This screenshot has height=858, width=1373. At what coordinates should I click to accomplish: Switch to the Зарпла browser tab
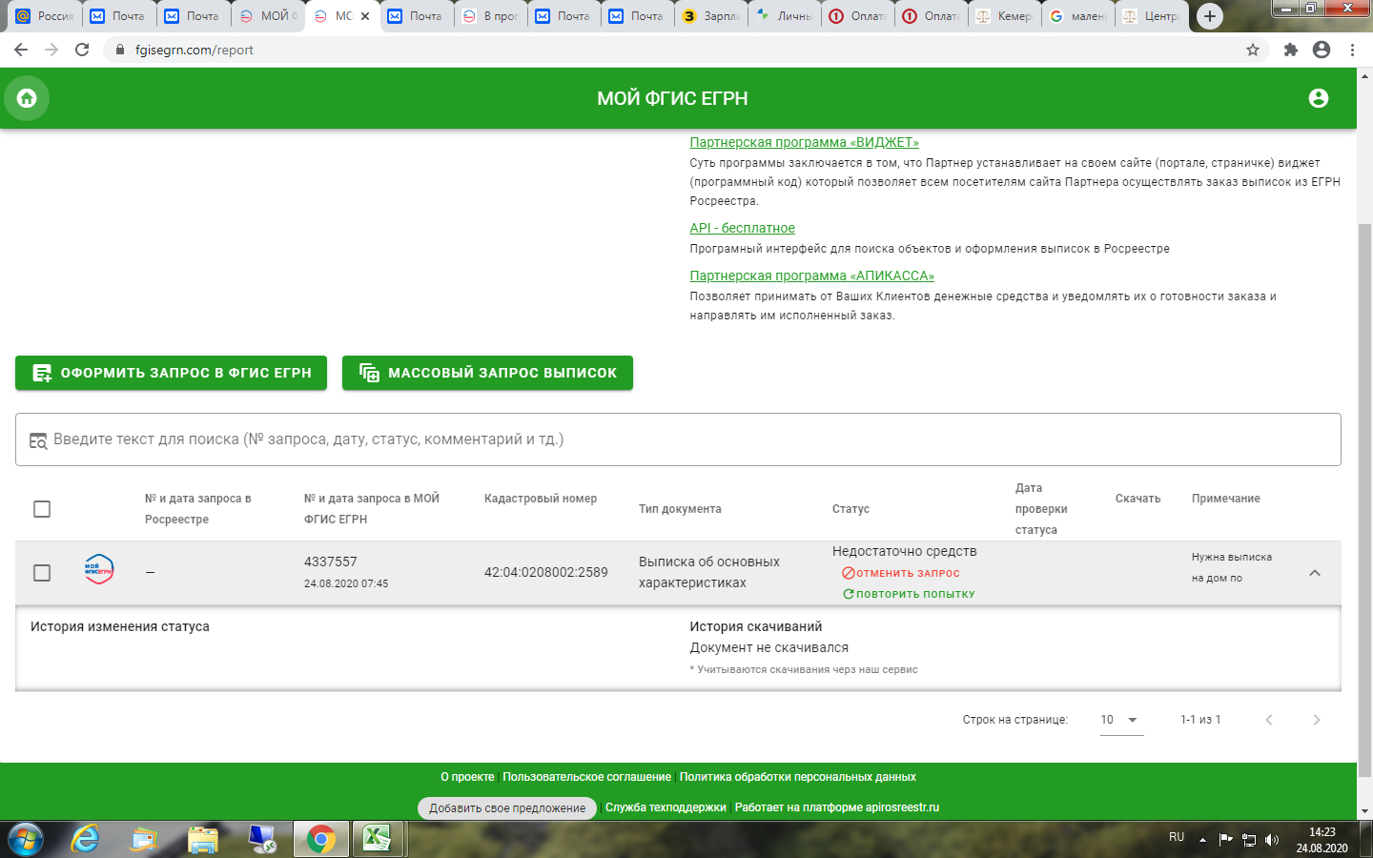711,16
